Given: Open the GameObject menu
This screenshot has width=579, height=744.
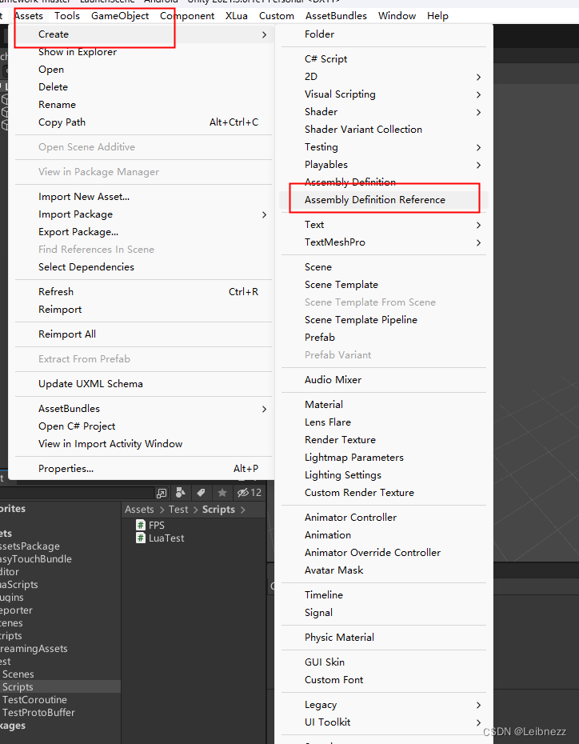Looking at the screenshot, I should point(120,16).
